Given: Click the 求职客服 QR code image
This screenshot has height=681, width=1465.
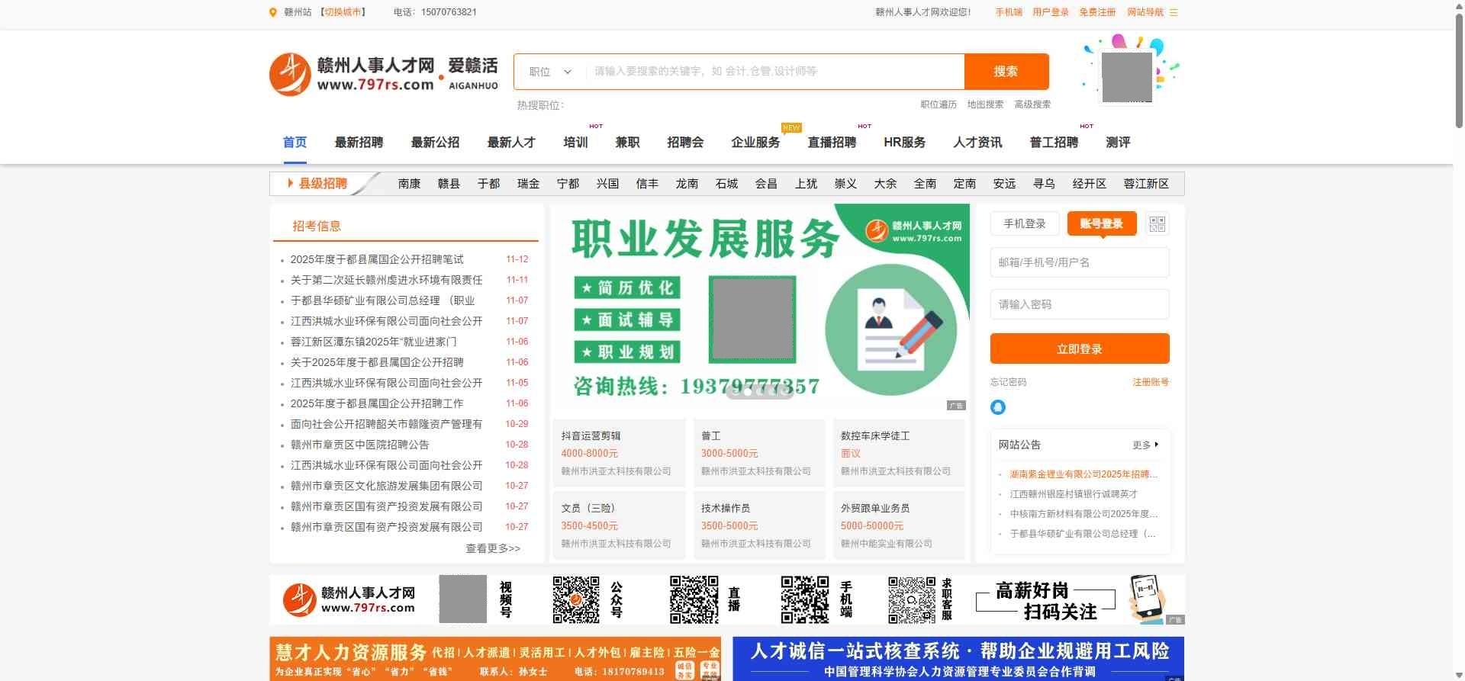Looking at the screenshot, I should point(912,599).
